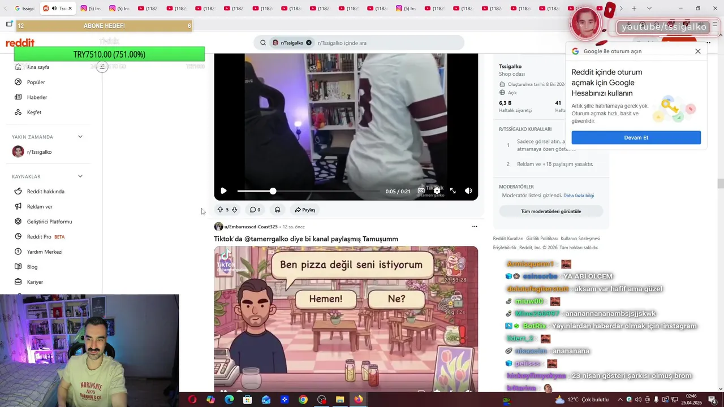The height and width of the screenshot is (407, 724).
Task: Open Copilot from the taskbar
Action: (x=210, y=400)
